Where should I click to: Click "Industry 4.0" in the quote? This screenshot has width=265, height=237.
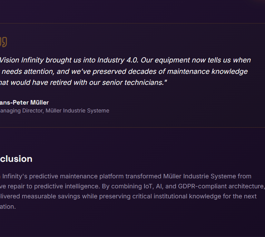tap(117, 60)
